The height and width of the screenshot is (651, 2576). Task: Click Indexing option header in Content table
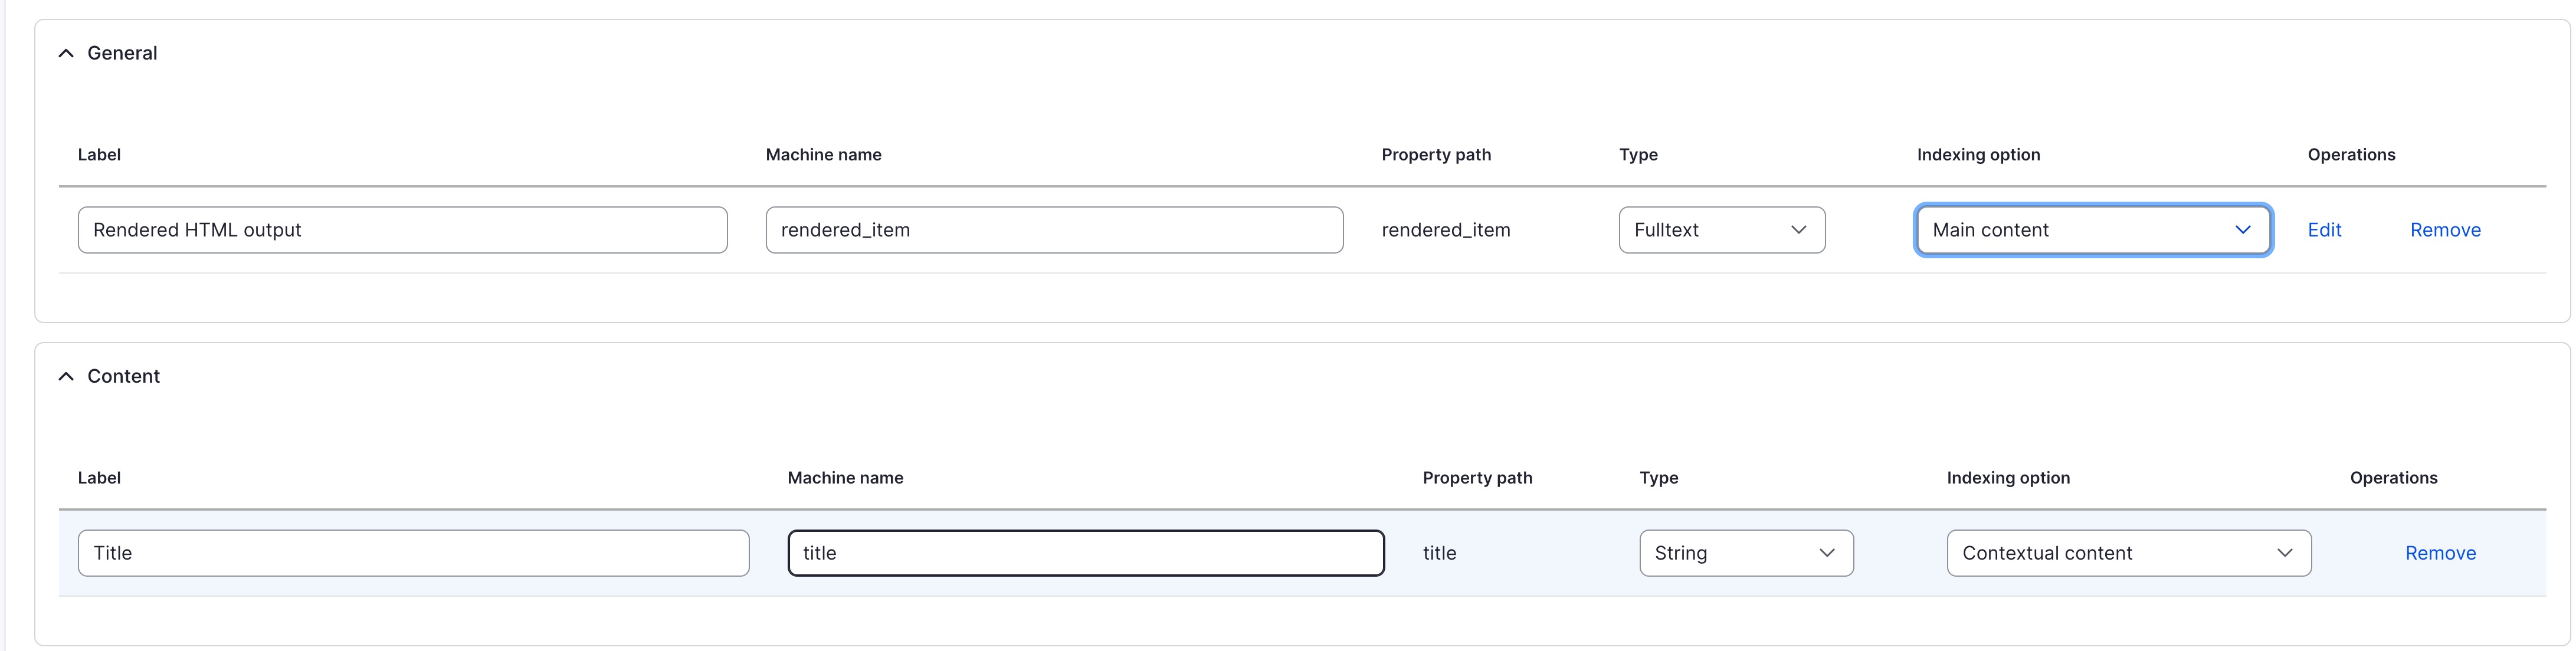point(2008,478)
